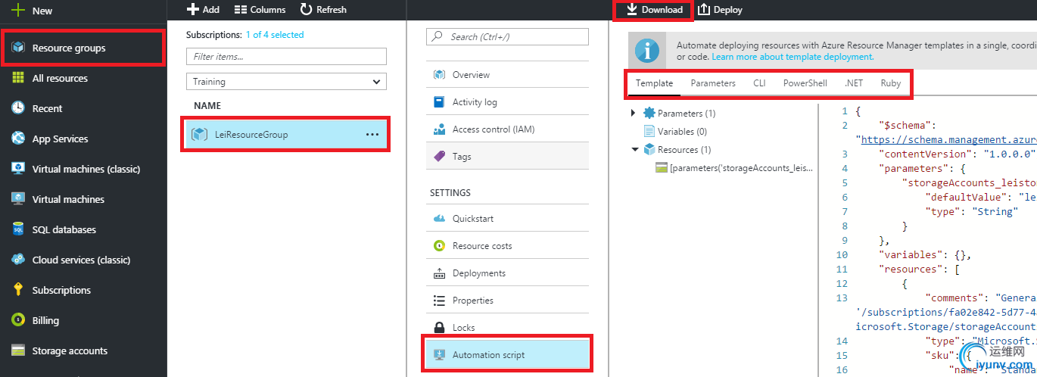This screenshot has height=377, width=1037.
Task: Click the SETTINGS section heading
Action: 450,193
